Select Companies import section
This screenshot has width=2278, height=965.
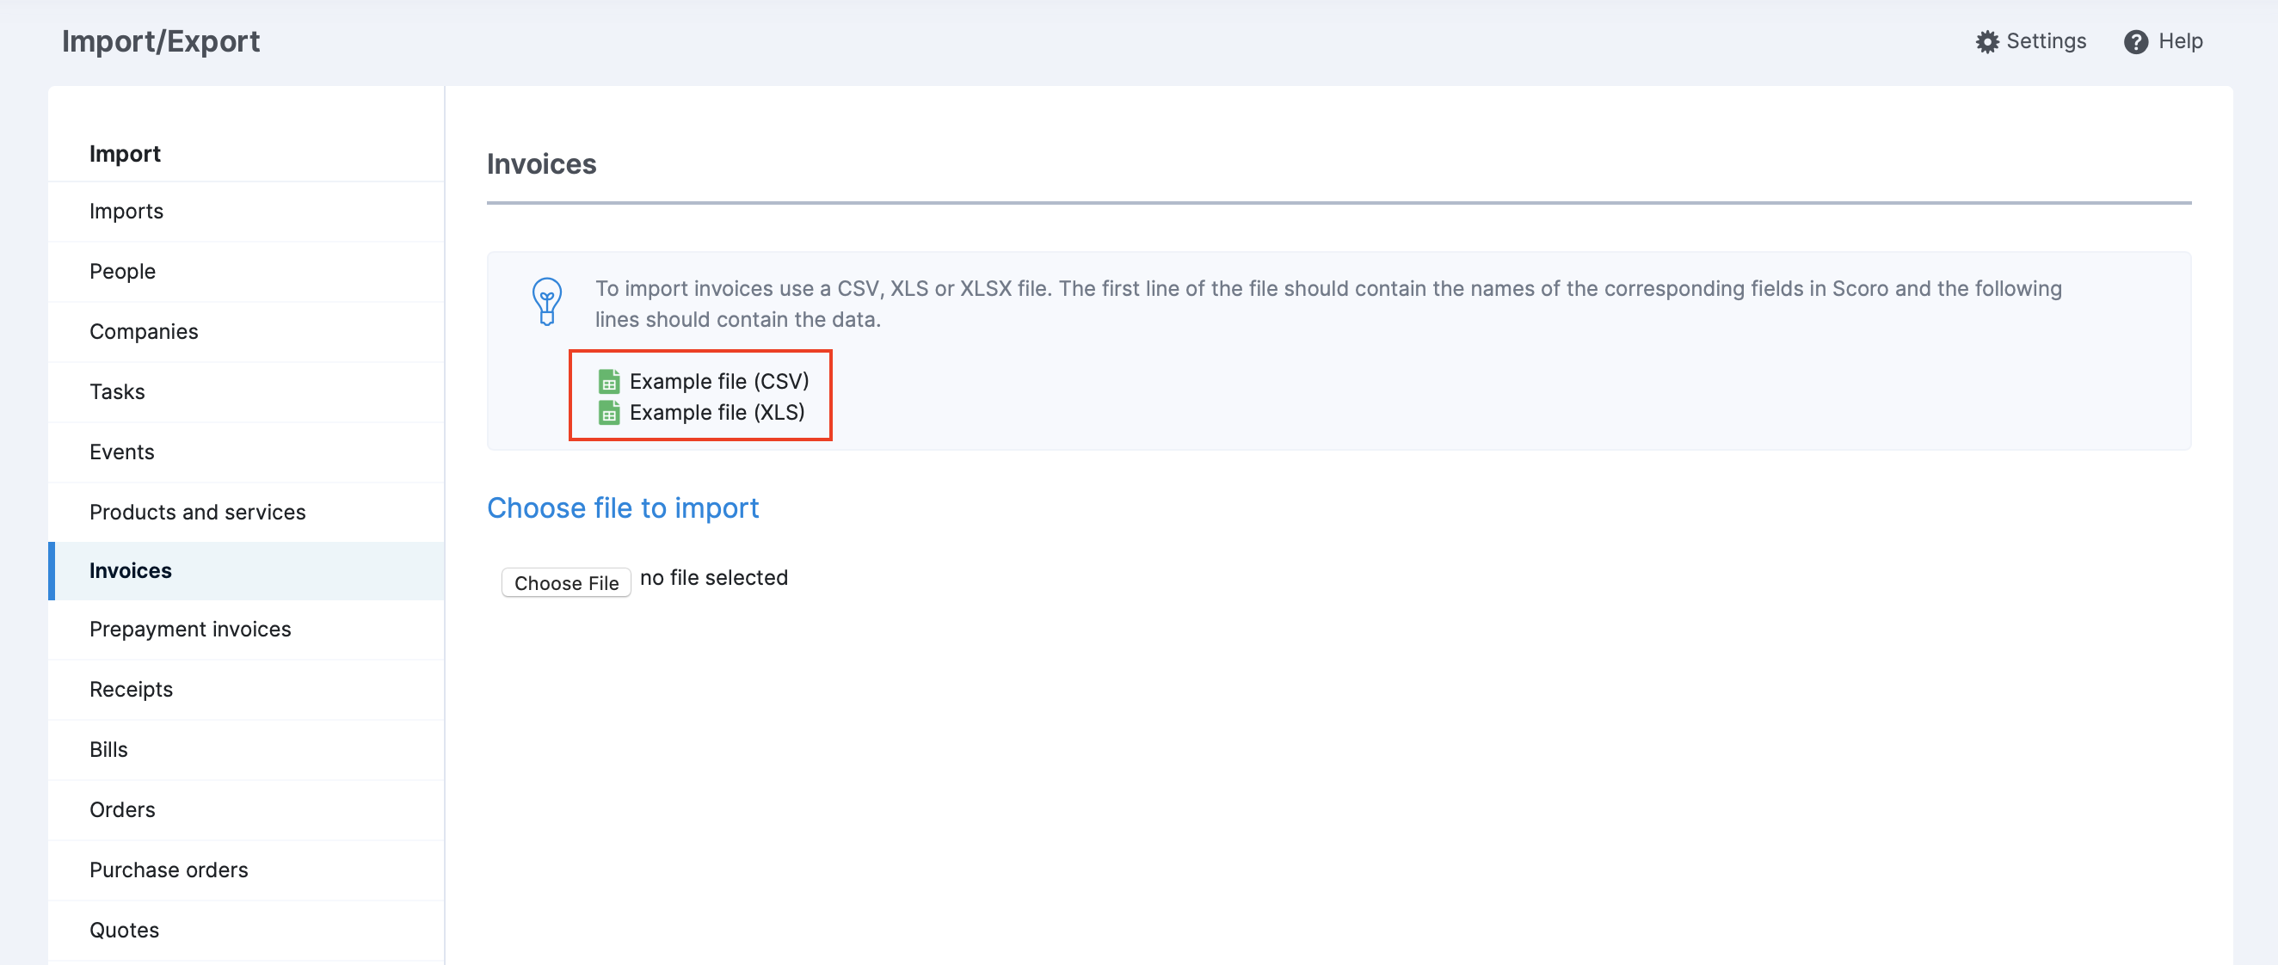coord(247,332)
